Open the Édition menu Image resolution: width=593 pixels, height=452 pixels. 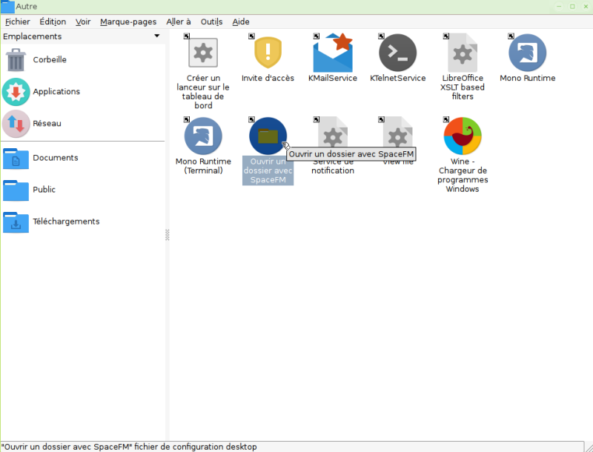click(x=53, y=22)
